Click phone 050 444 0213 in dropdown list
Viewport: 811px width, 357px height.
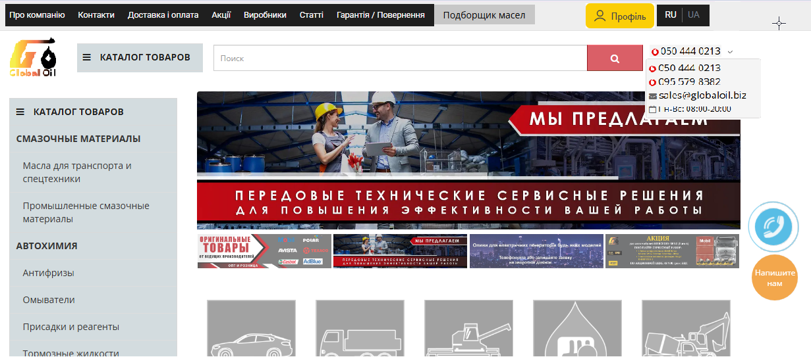(690, 68)
